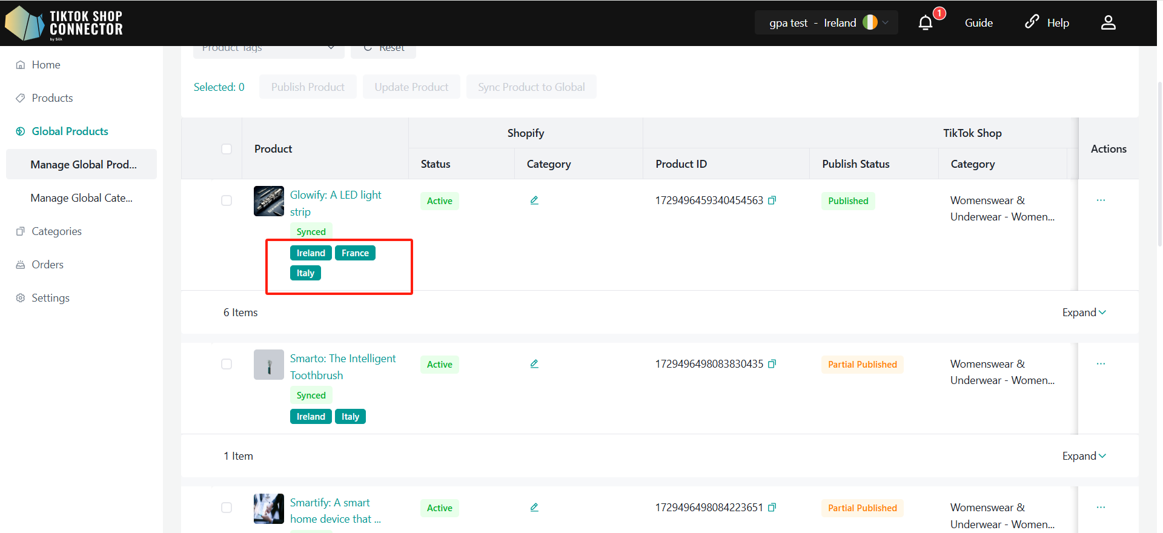Viewport: 1163px width, 533px height.
Task: Open the user account profile icon
Action: [x=1108, y=23]
